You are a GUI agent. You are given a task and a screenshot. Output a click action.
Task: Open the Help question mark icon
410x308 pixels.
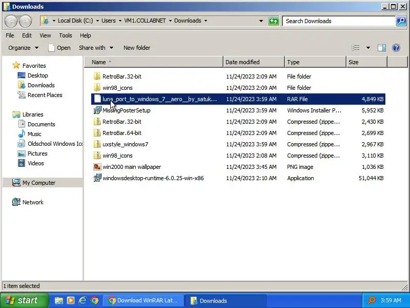(396, 48)
